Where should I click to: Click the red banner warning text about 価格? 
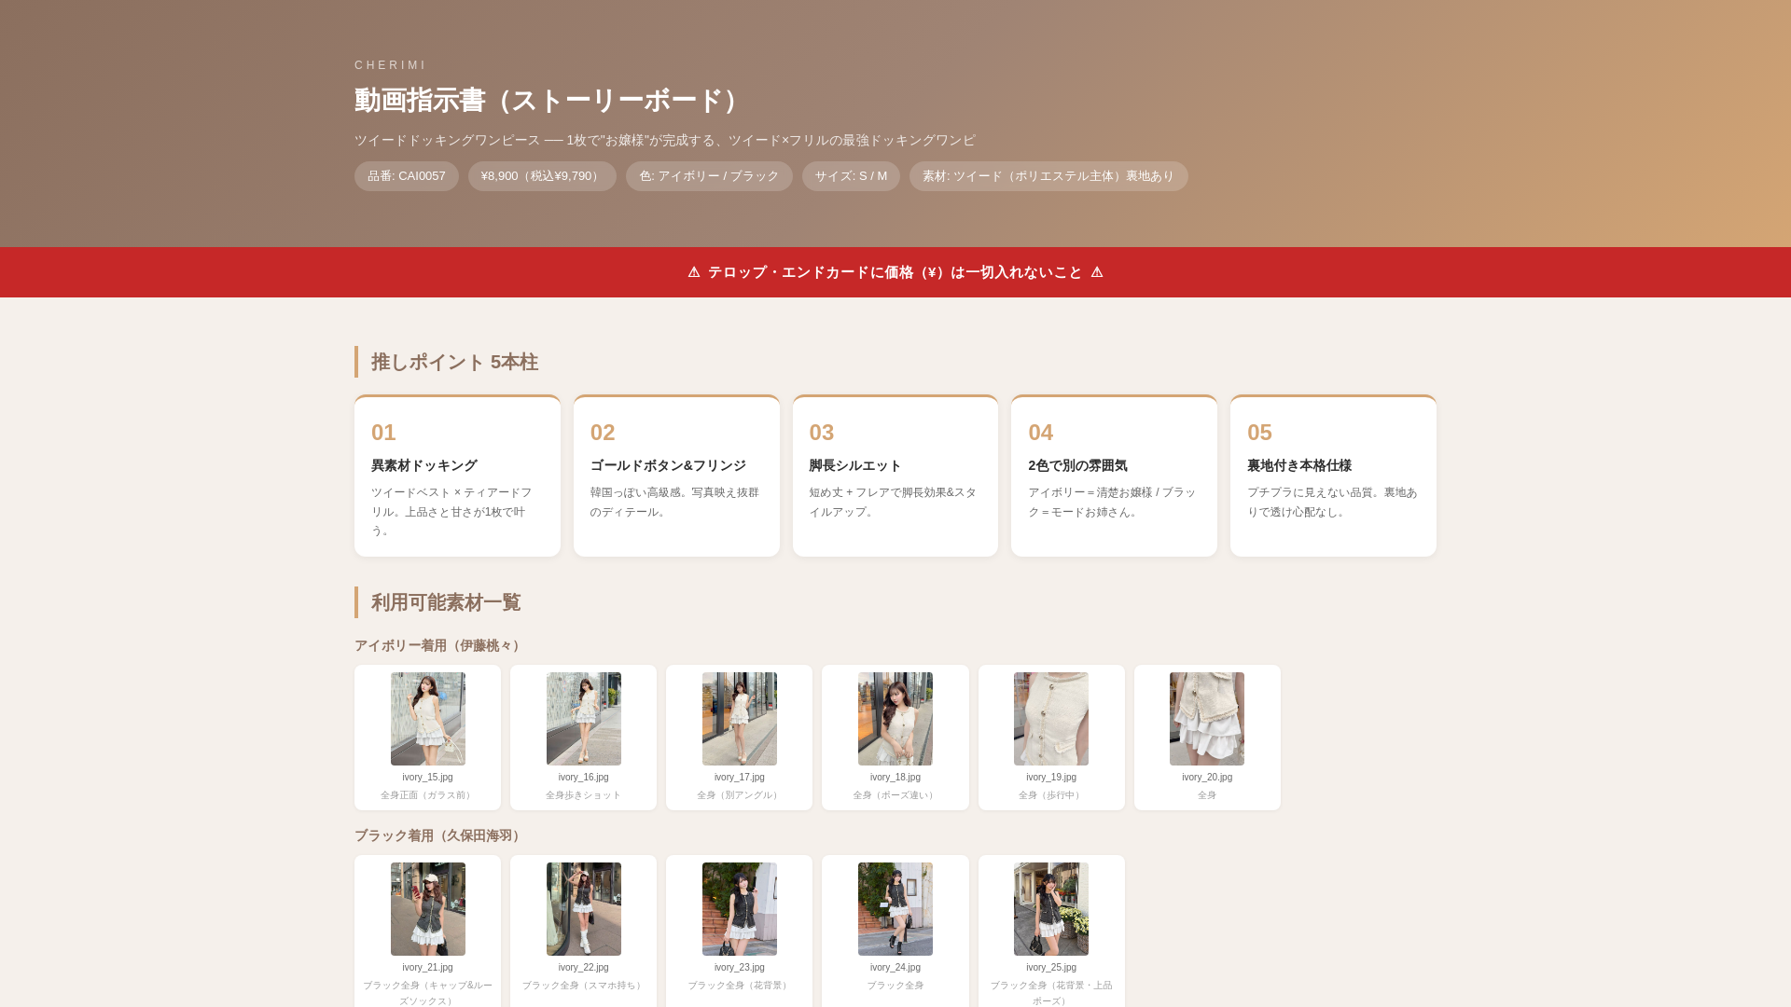(895, 272)
